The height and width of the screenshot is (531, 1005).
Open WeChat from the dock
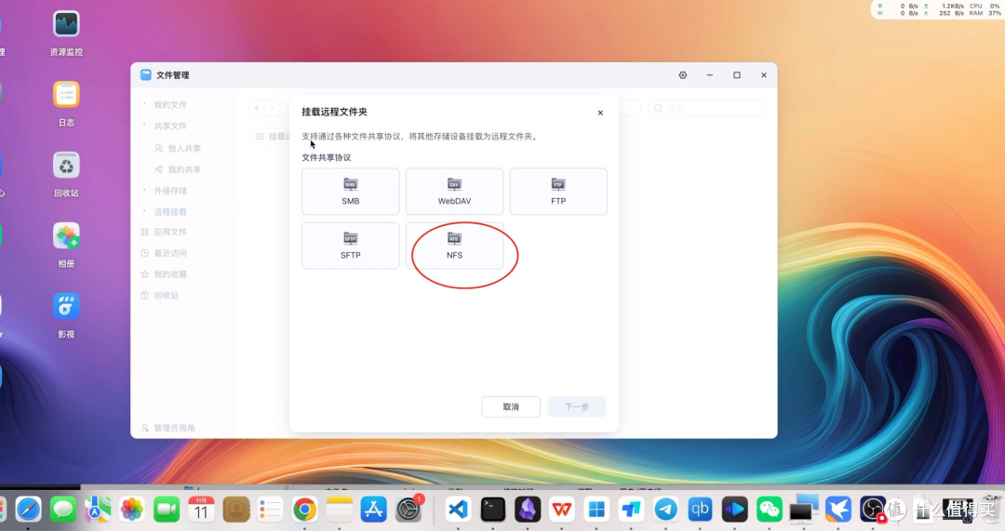[x=770, y=510]
